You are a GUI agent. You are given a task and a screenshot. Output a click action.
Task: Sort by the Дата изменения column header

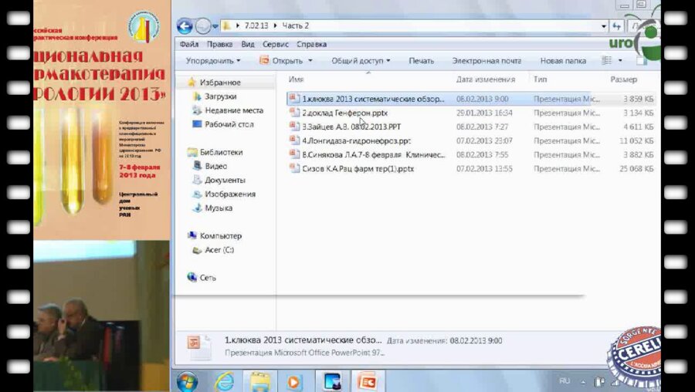pyautogui.click(x=485, y=79)
